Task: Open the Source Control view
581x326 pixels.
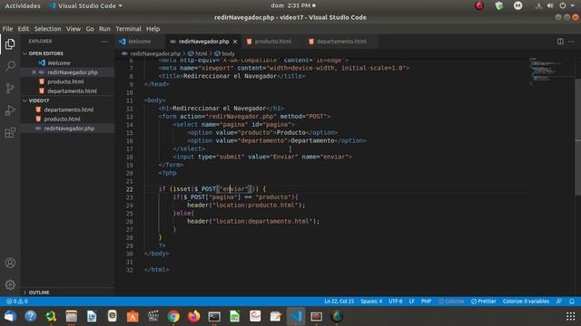Action: (x=10, y=88)
